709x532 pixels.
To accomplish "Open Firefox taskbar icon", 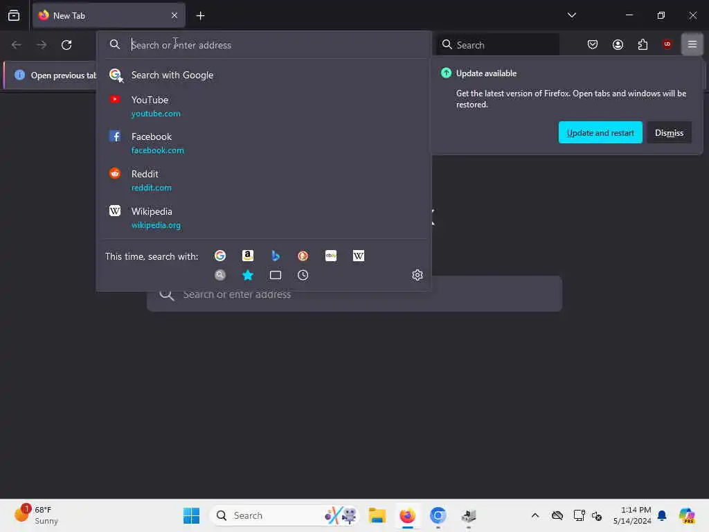I will pos(407,515).
